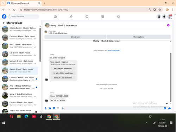Click the message input field

(x=113, y=108)
